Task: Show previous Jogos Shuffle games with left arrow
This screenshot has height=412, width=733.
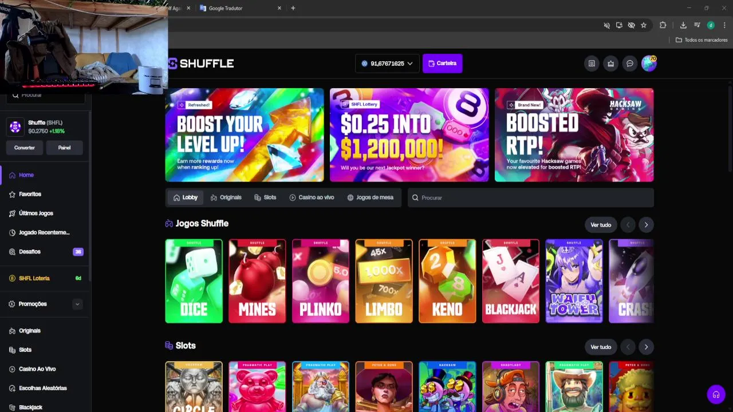Action: [628, 225]
